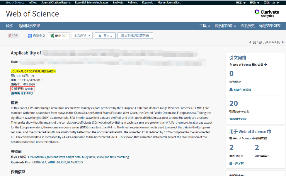Click the 查找全文 find full text icon

point(30,36)
